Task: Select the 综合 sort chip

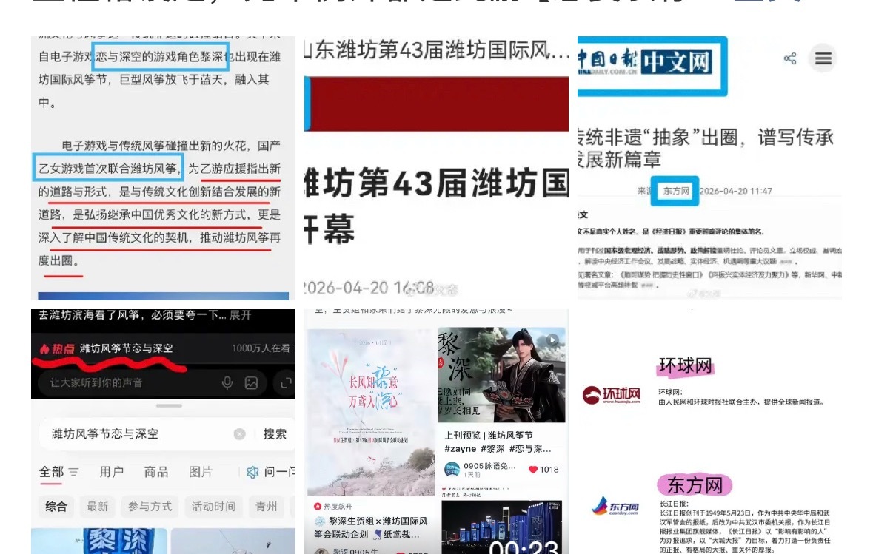Action: (x=56, y=506)
